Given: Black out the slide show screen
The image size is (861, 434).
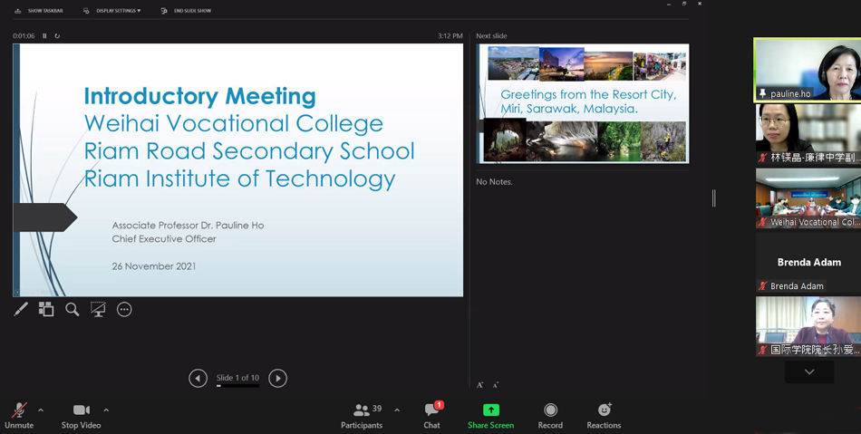Looking at the screenshot, I should (x=98, y=310).
